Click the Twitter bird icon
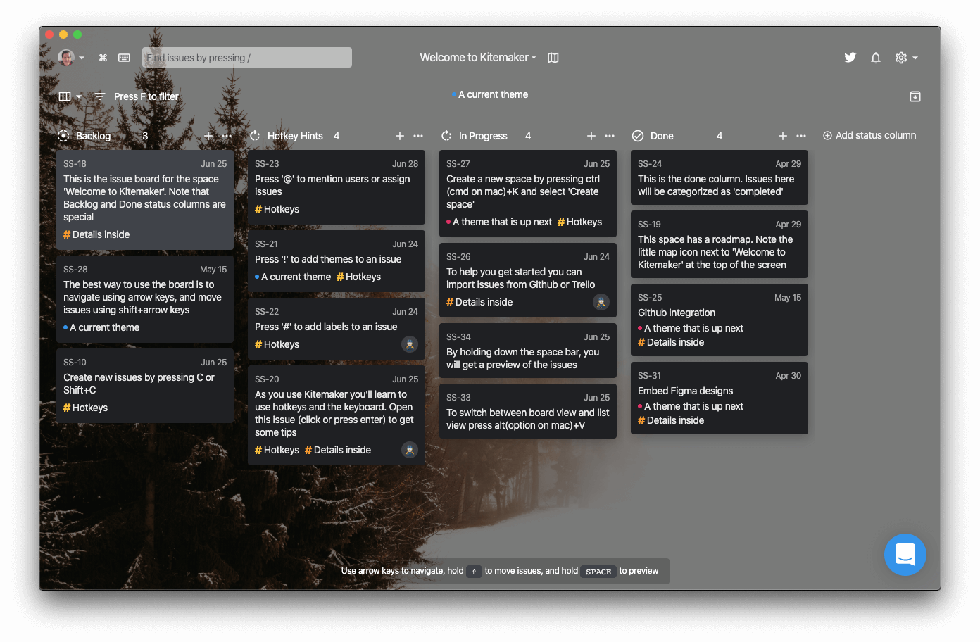The image size is (980, 642). pos(850,58)
